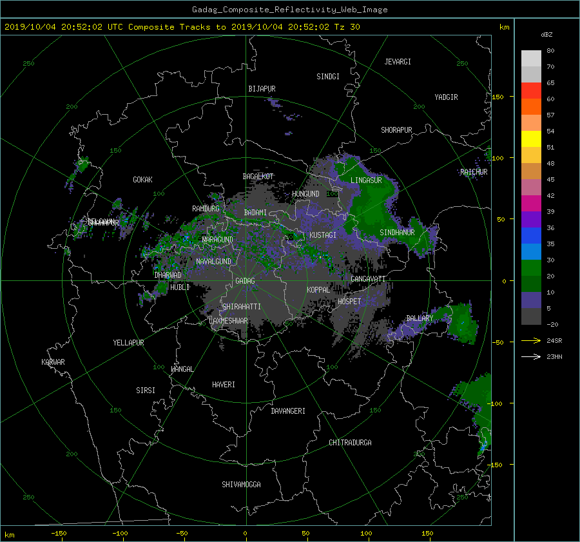Click the Tz 30 header value

coord(347,27)
